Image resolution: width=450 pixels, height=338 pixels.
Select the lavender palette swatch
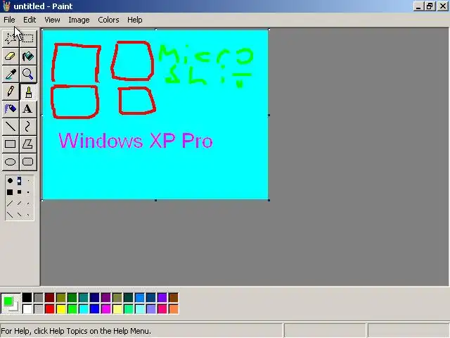151,309
